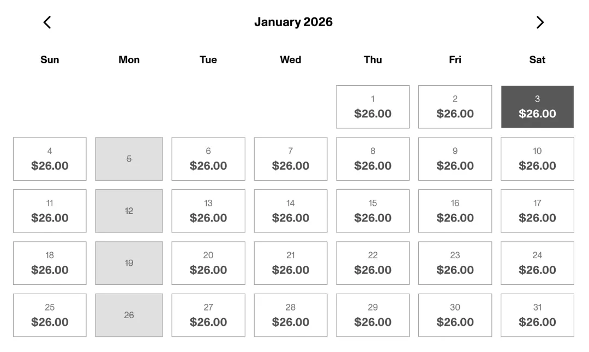Screen dimensions: 589x352
Task: Pick Friday January 2
Action: coord(455,107)
